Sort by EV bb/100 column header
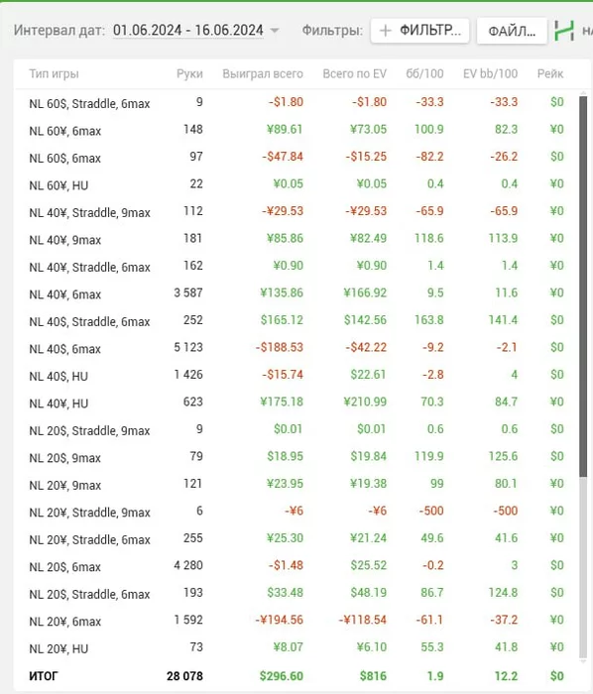This screenshot has width=593, height=694. click(x=490, y=73)
